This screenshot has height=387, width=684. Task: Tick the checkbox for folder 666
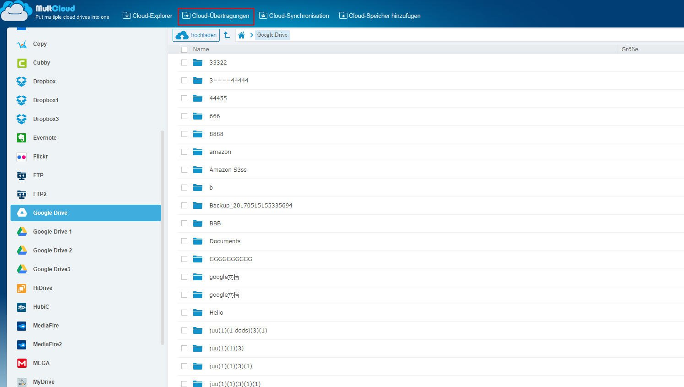[184, 116]
